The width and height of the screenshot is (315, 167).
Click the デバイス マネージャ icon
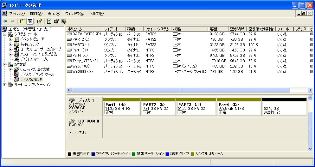pos(17,59)
